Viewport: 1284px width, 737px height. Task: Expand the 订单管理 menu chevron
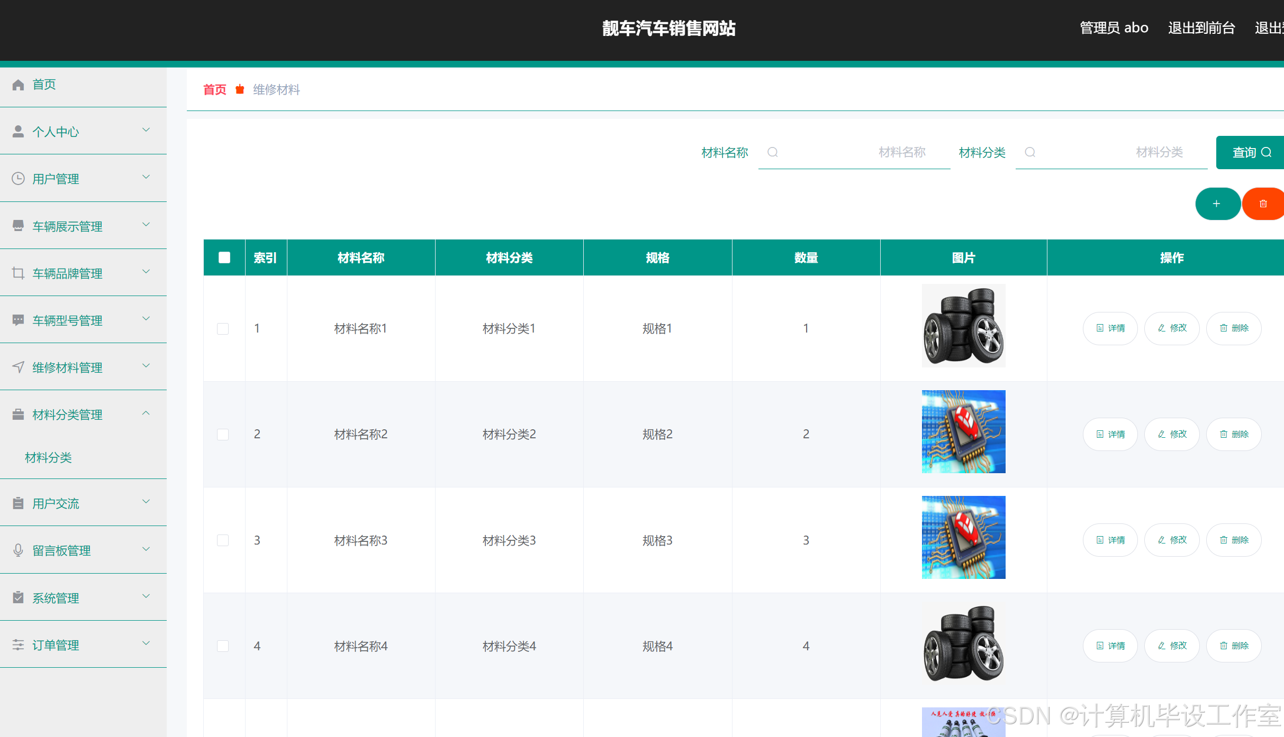[x=146, y=643]
